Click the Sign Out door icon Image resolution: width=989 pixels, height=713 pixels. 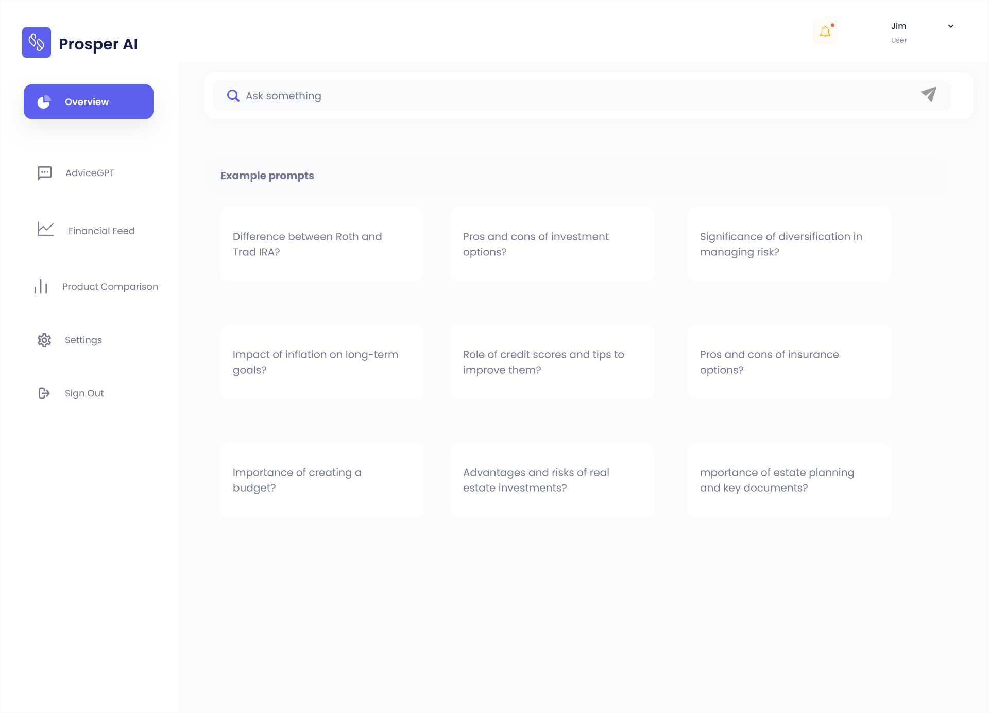[44, 393]
